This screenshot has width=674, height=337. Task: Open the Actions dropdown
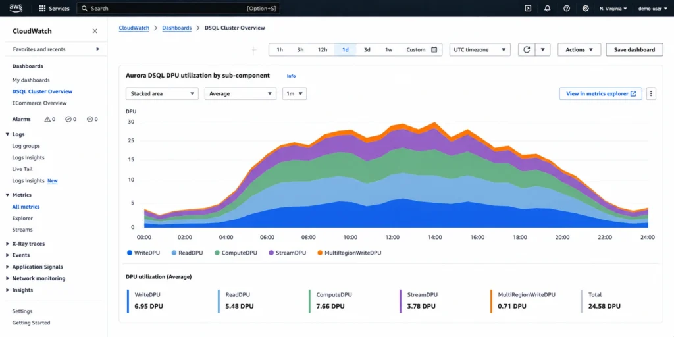point(579,50)
